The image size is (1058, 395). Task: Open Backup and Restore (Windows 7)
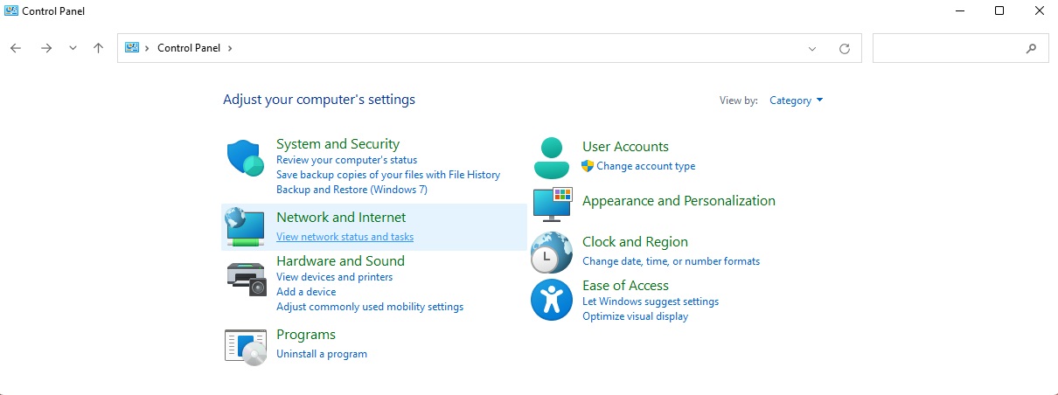coord(352,190)
